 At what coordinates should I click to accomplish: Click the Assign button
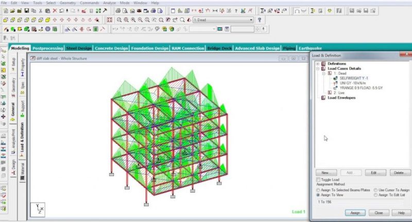pyautogui.click(x=354, y=212)
